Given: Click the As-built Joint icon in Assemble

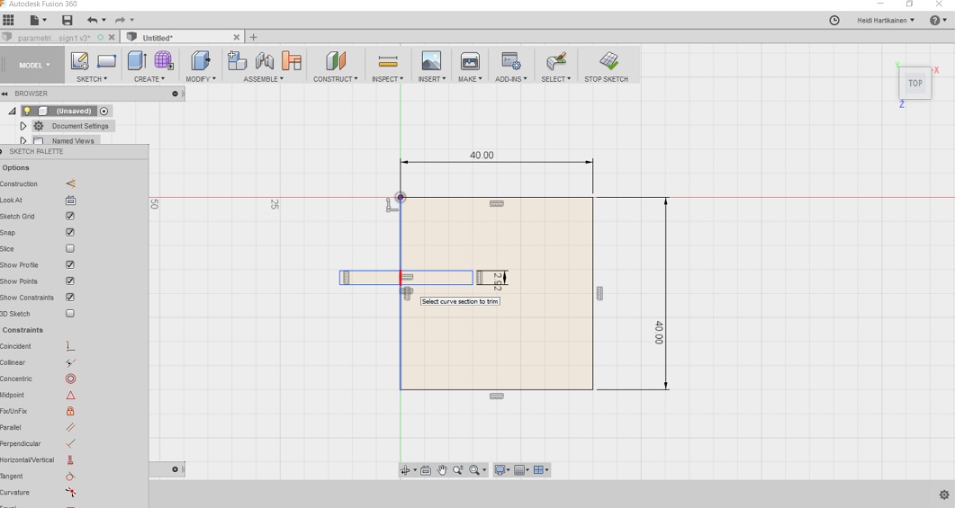Looking at the screenshot, I should point(292,61).
